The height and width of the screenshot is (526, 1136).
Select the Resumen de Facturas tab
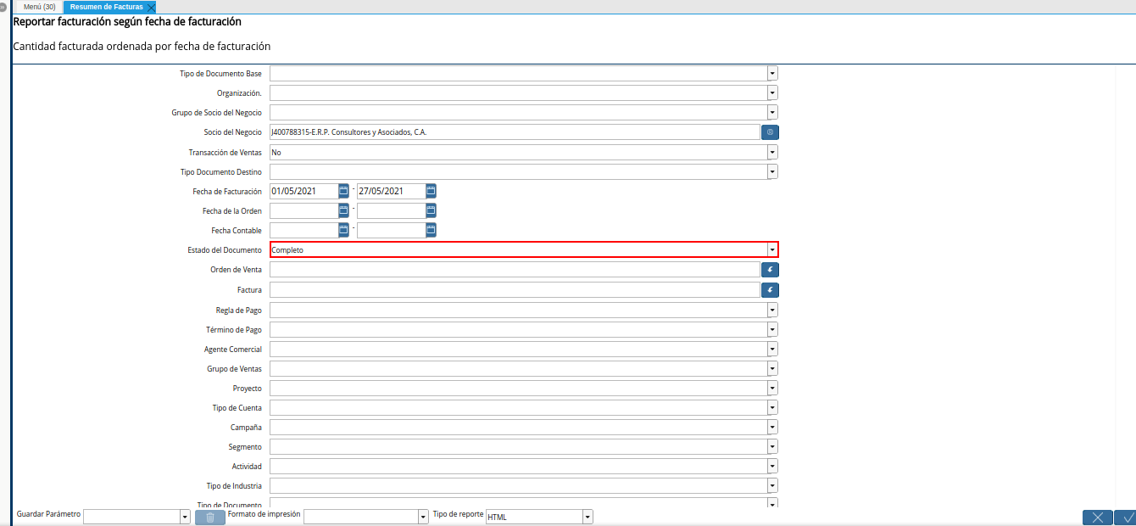pos(107,7)
